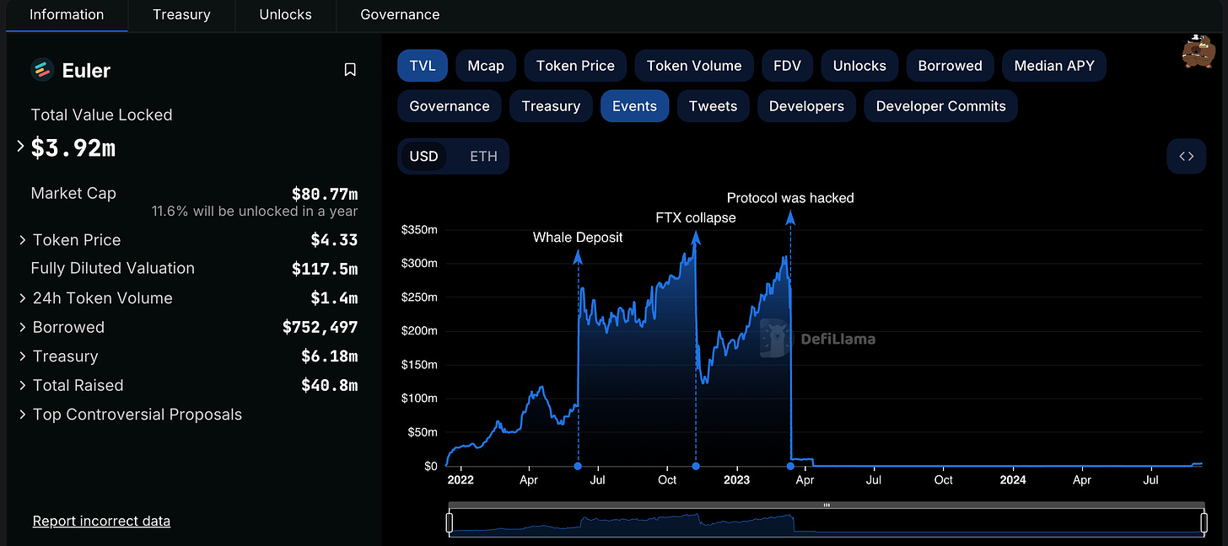
Task: Click the range slider top grip bar
Action: click(x=827, y=505)
